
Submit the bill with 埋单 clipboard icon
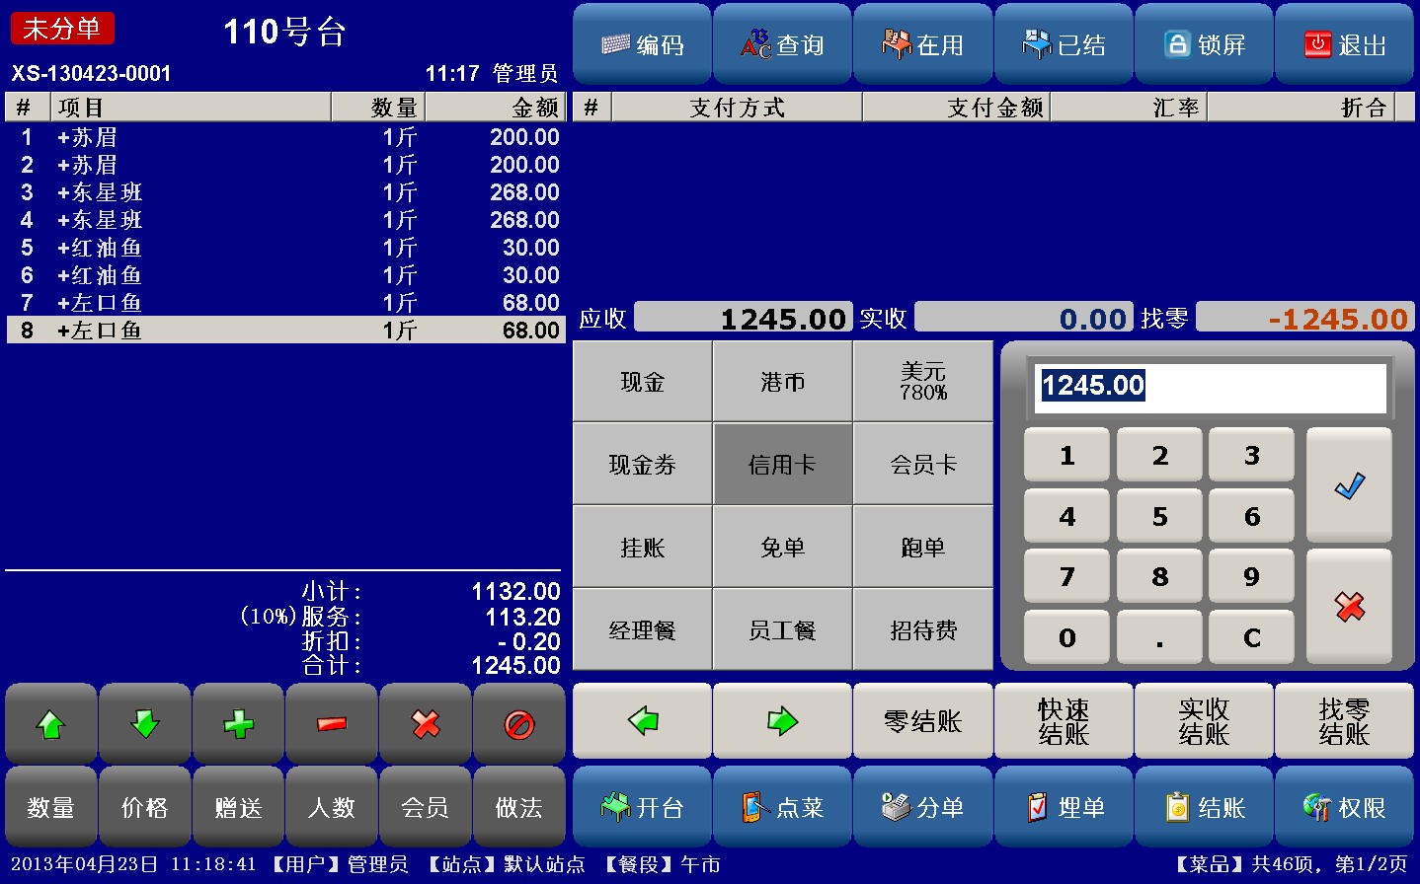pyautogui.click(x=1064, y=806)
